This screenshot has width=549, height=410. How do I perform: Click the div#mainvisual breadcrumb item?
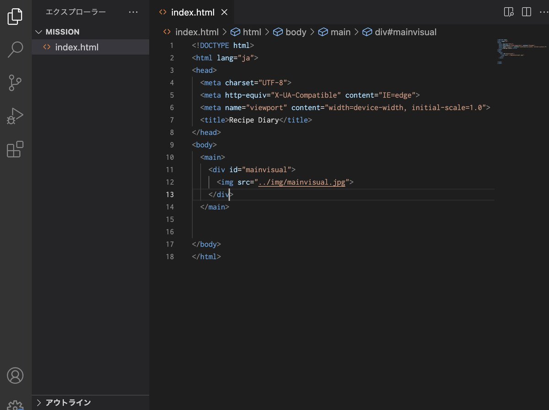pyautogui.click(x=399, y=32)
